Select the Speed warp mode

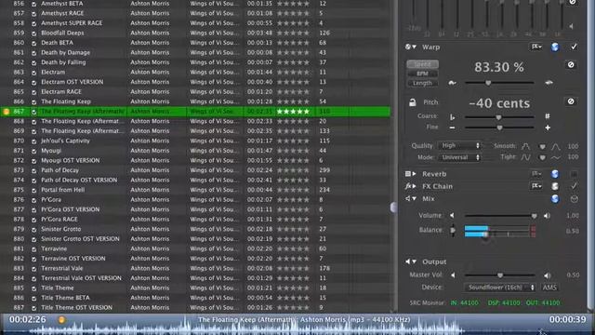[x=422, y=64]
